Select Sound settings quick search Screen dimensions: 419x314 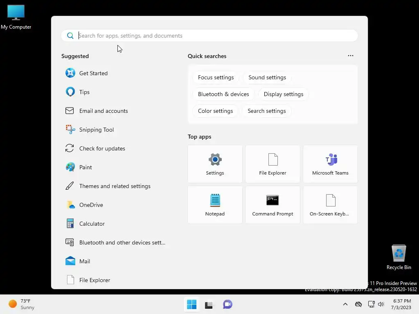(267, 77)
